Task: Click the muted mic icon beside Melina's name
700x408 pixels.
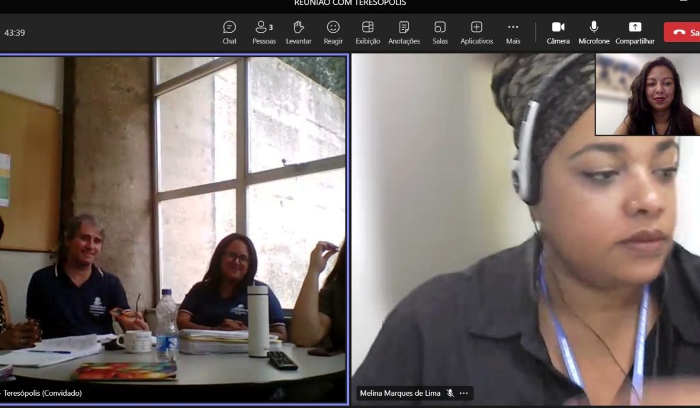Action: pos(450,393)
